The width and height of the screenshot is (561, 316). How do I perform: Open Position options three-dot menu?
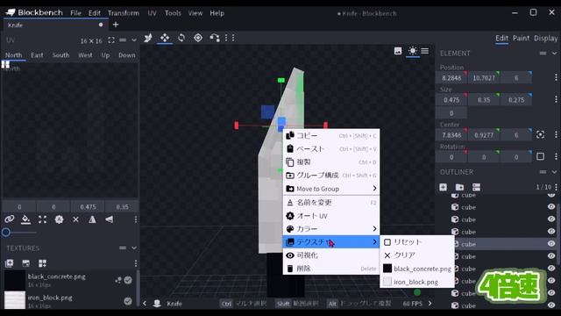pos(556,77)
